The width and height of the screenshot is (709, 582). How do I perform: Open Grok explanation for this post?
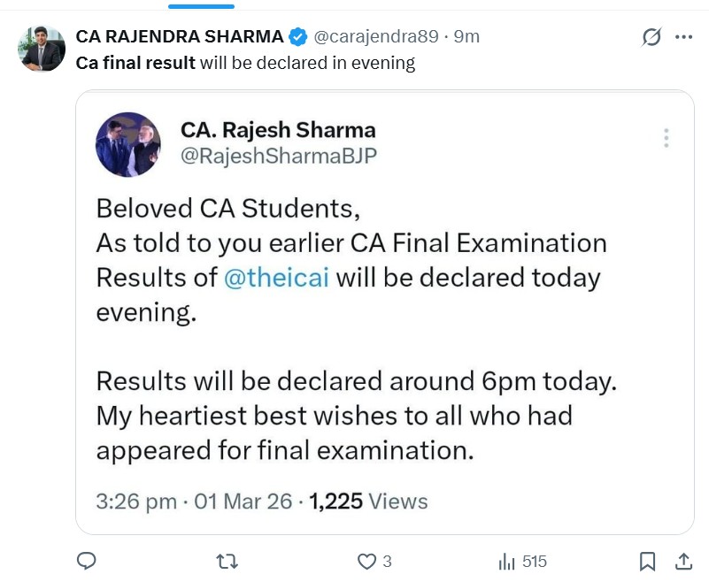(651, 36)
